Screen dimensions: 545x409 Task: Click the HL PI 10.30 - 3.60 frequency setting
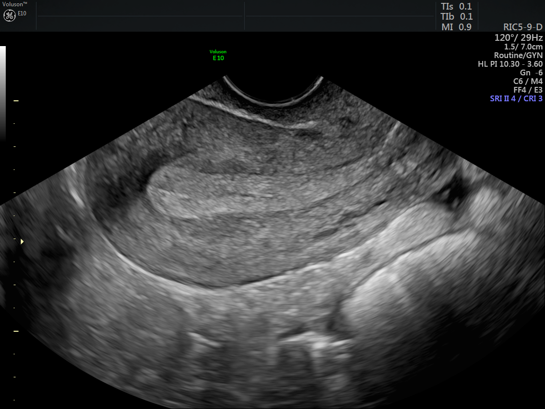510,64
